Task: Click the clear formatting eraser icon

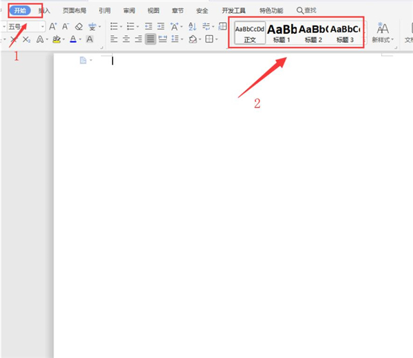Action: 78,26
